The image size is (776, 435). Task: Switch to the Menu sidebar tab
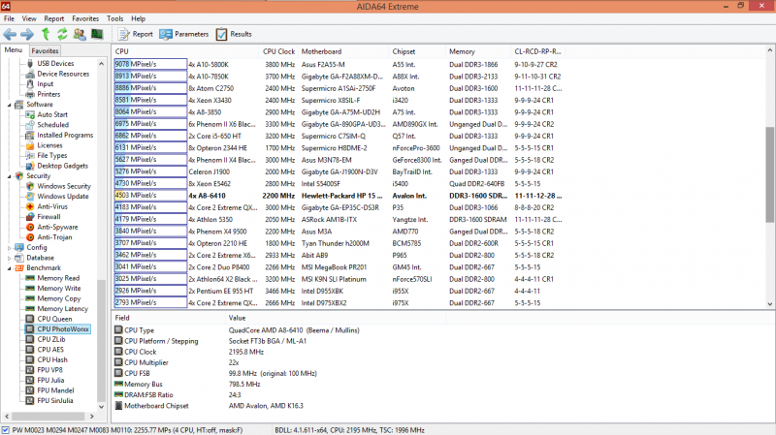pos(14,50)
